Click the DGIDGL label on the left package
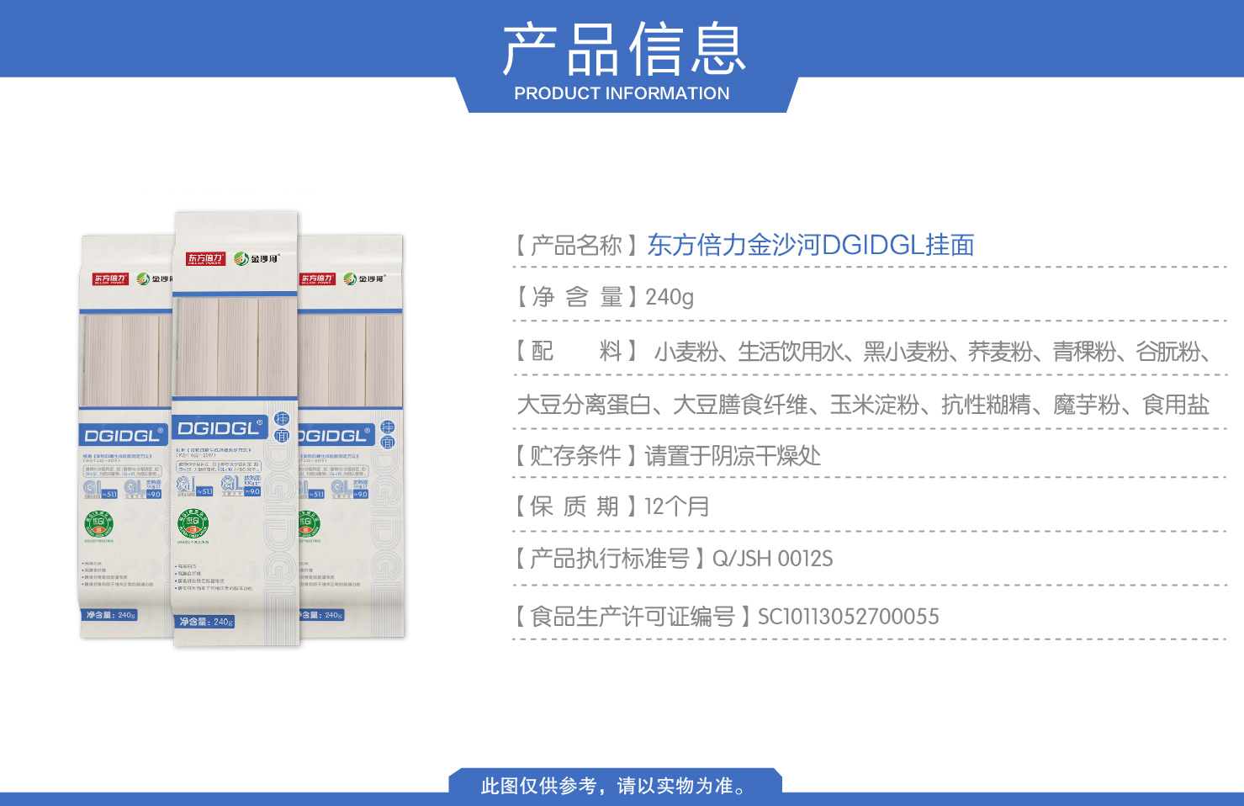 (123, 435)
